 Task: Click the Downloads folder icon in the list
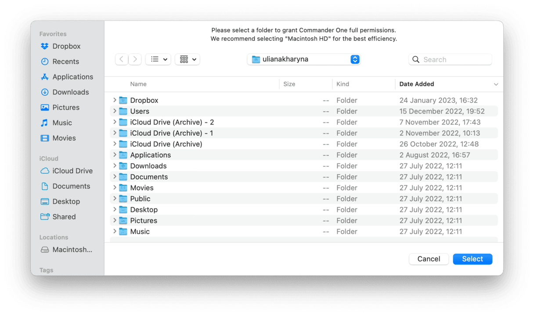(x=123, y=166)
